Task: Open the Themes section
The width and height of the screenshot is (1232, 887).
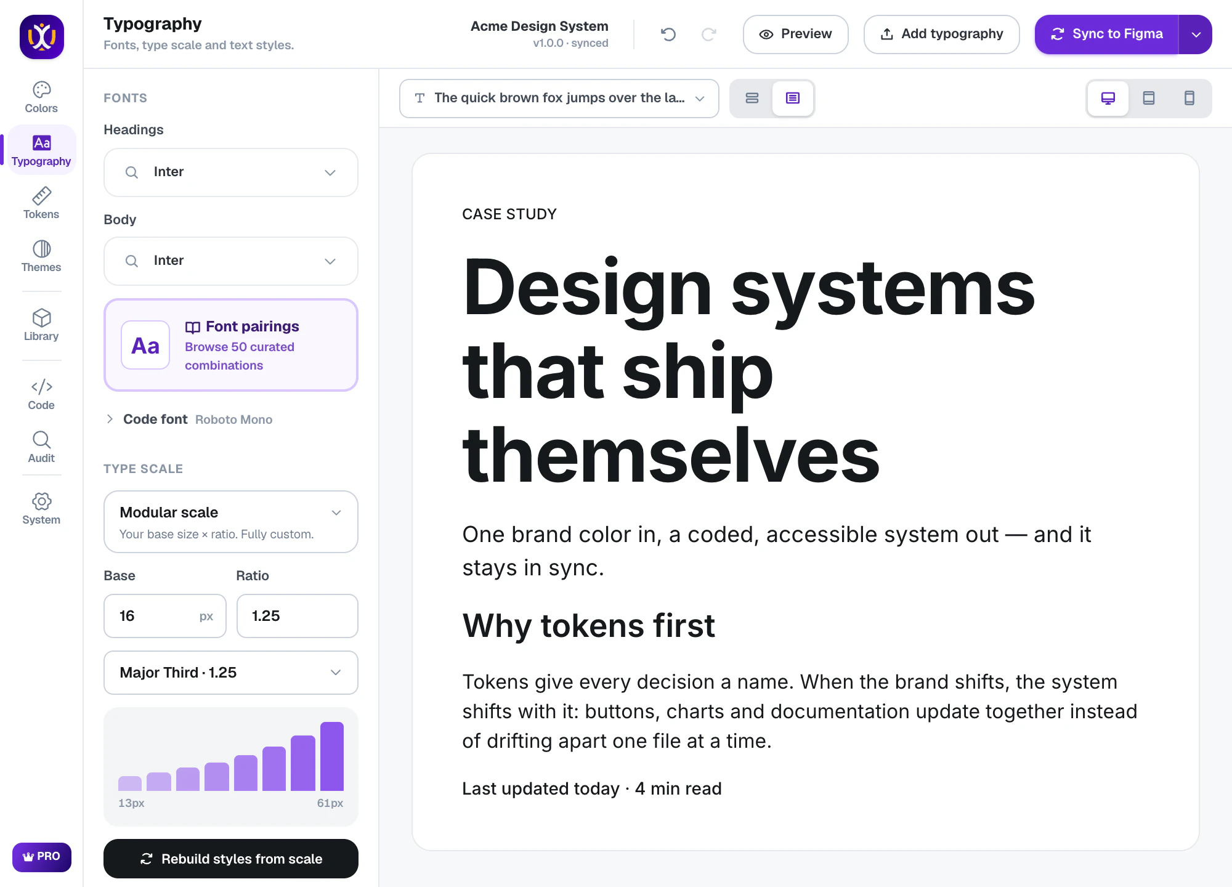Action: 41,256
